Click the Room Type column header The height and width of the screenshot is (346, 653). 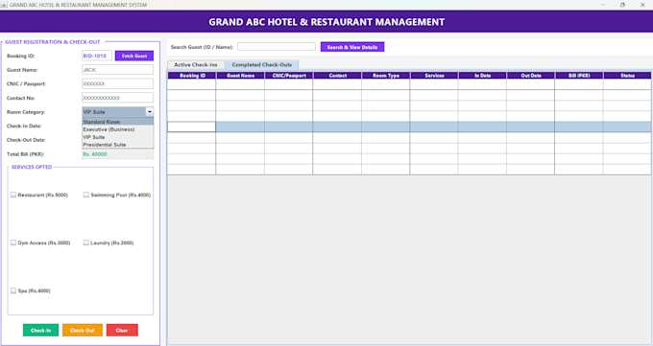click(386, 76)
